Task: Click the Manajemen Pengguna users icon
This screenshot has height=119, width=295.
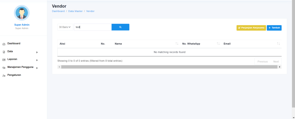Action: click(4, 68)
